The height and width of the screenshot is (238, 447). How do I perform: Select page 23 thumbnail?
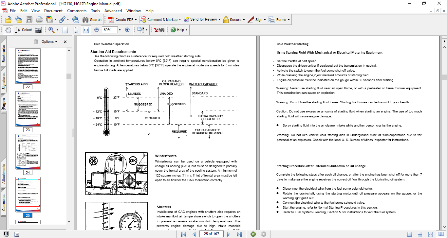tap(28, 109)
